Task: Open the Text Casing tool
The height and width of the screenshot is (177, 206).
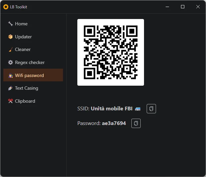Action: point(33,88)
